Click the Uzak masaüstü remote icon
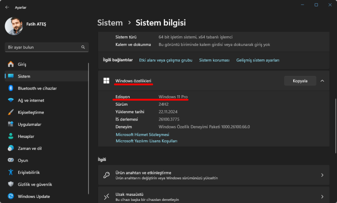 [107, 197]
